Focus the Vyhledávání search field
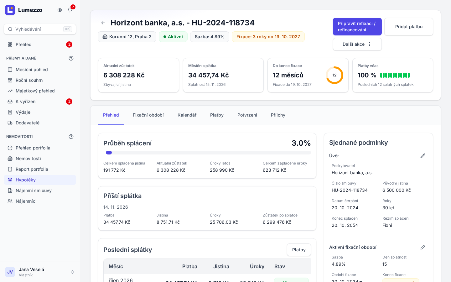 point(40,29)
